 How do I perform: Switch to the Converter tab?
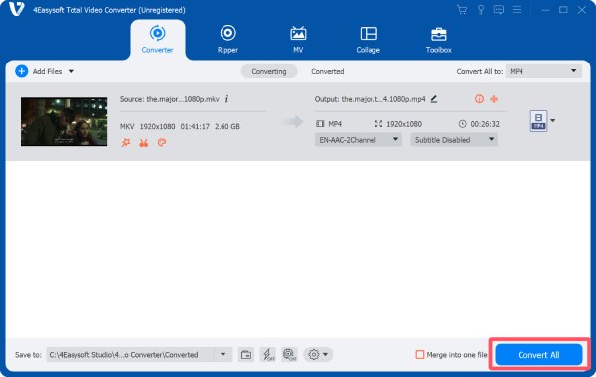157,40
